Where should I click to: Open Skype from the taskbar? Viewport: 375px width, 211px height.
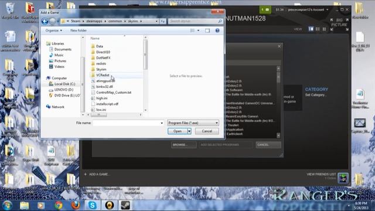point(93,205)
